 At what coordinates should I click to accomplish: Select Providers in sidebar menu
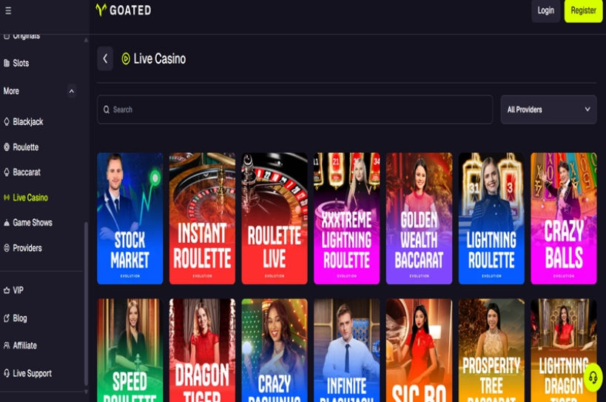click(x=23, y=248)
